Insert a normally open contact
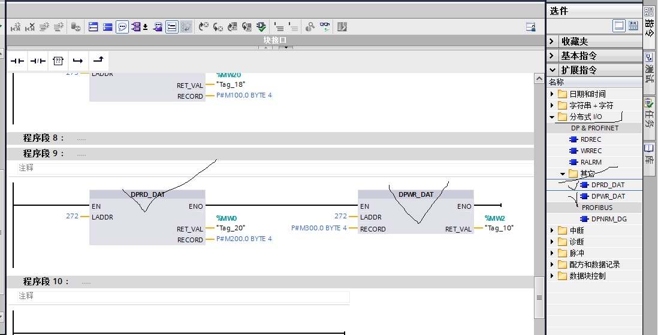The width and height of the screenshot is (658, 335). 17,61
